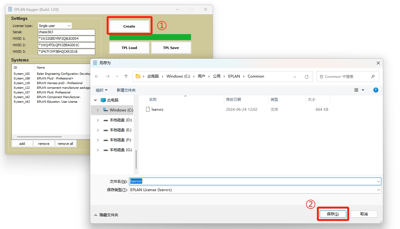Open the blue help question mark
This screenshot has height=229, width=400.
[x=376, y=90]
